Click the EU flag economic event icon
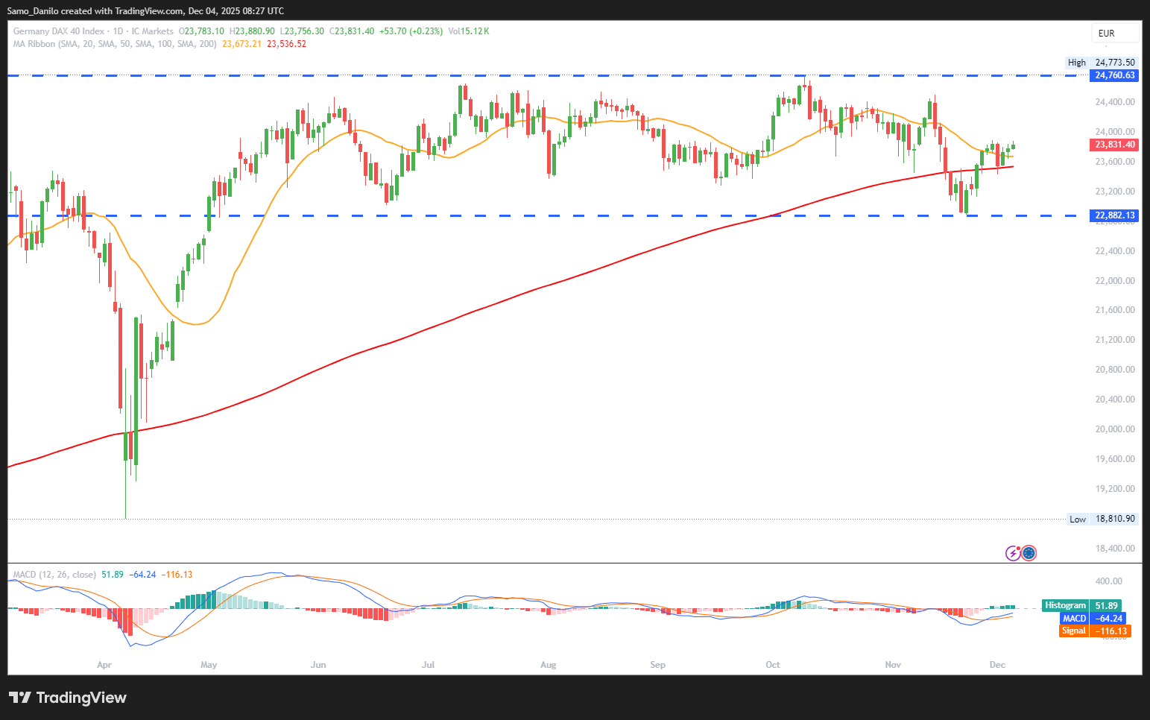The height and width of the screenshot is (720, 1150). (x=1029, y=553)
